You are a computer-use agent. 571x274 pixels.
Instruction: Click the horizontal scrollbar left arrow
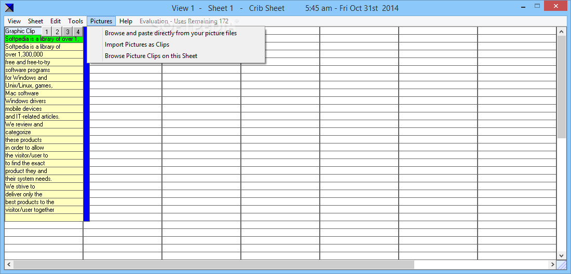pos(9,265)
